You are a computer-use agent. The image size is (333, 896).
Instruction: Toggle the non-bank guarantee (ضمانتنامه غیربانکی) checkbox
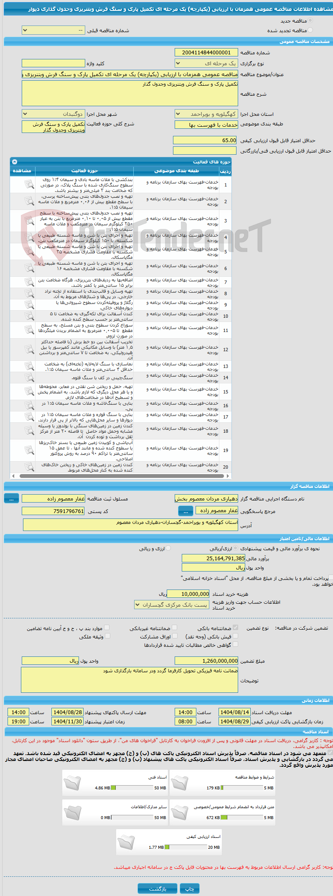click(x=175, y=628)
